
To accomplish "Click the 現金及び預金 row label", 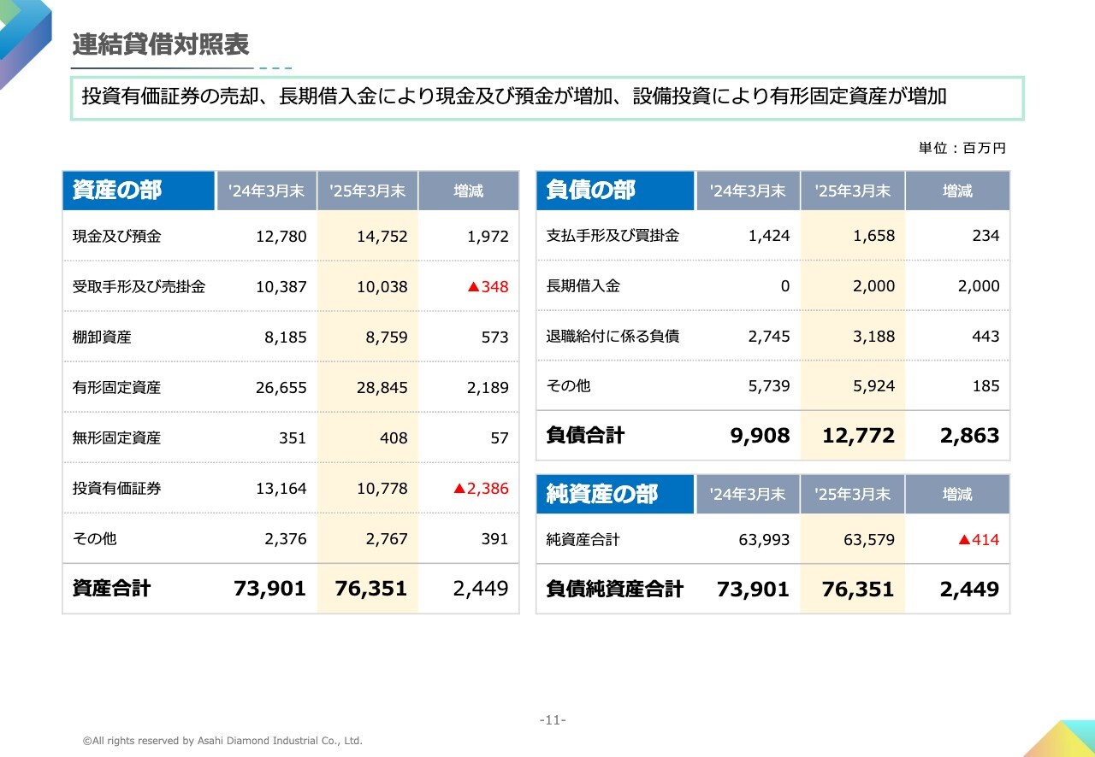I will pos(116,237).
